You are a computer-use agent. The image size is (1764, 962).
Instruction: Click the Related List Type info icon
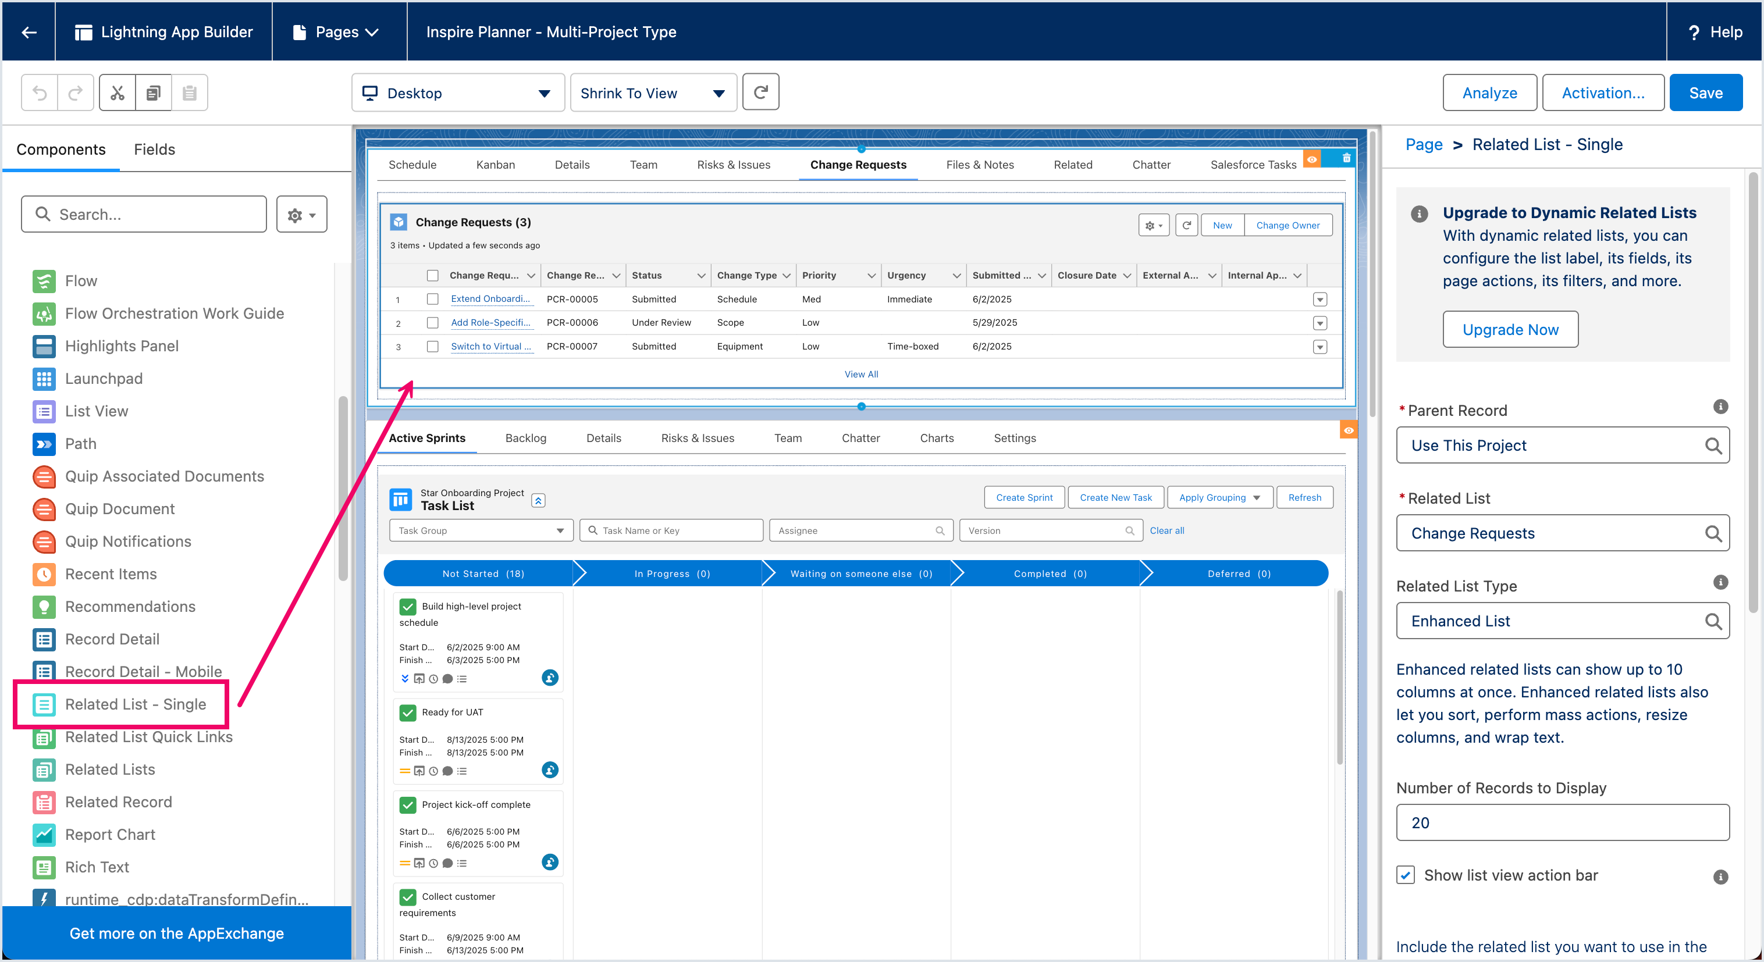click(1720, 582)
